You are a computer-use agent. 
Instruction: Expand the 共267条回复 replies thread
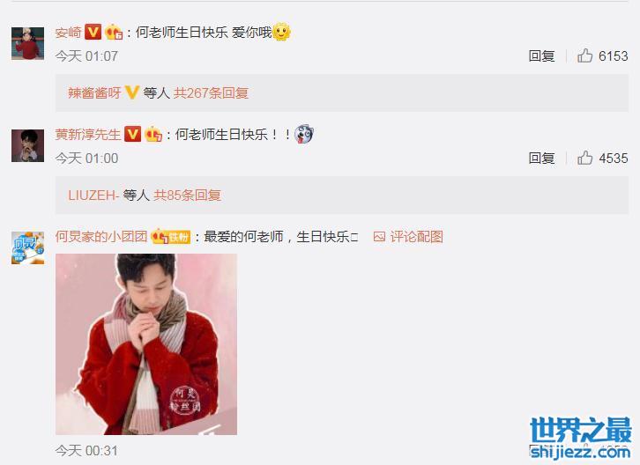coord(211,93)
